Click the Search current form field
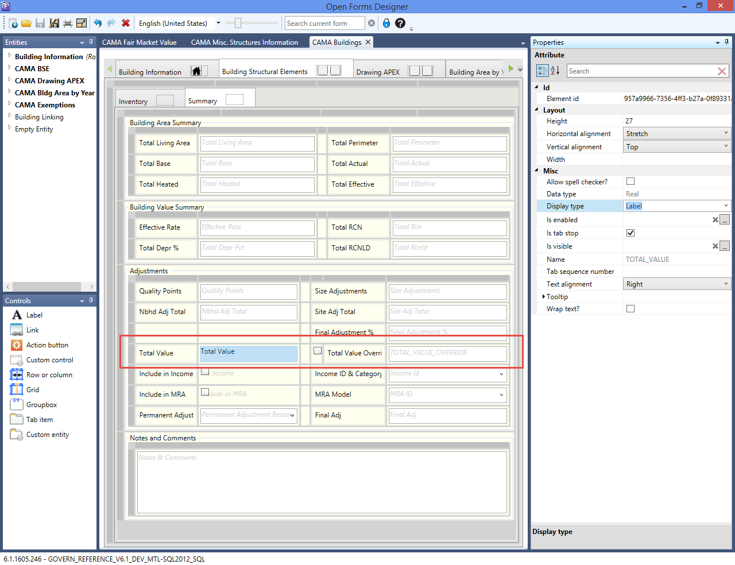Screen dimensions: 735x565 (x=324, y=24)
